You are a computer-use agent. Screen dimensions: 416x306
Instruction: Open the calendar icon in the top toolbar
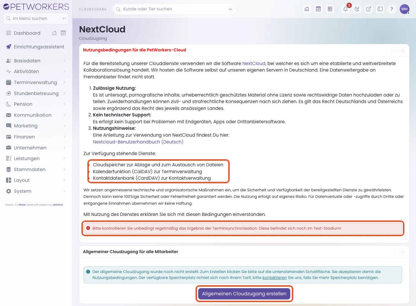[x=319, y=9]
